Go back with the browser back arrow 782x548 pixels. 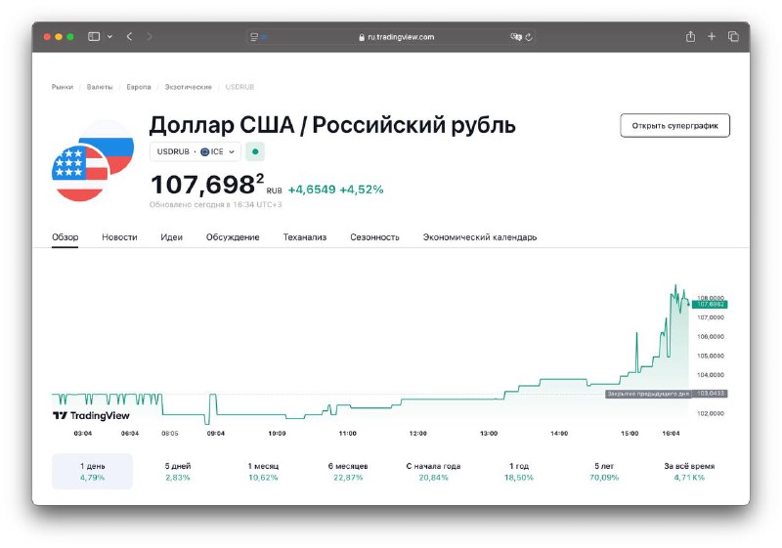click(129, 36)
